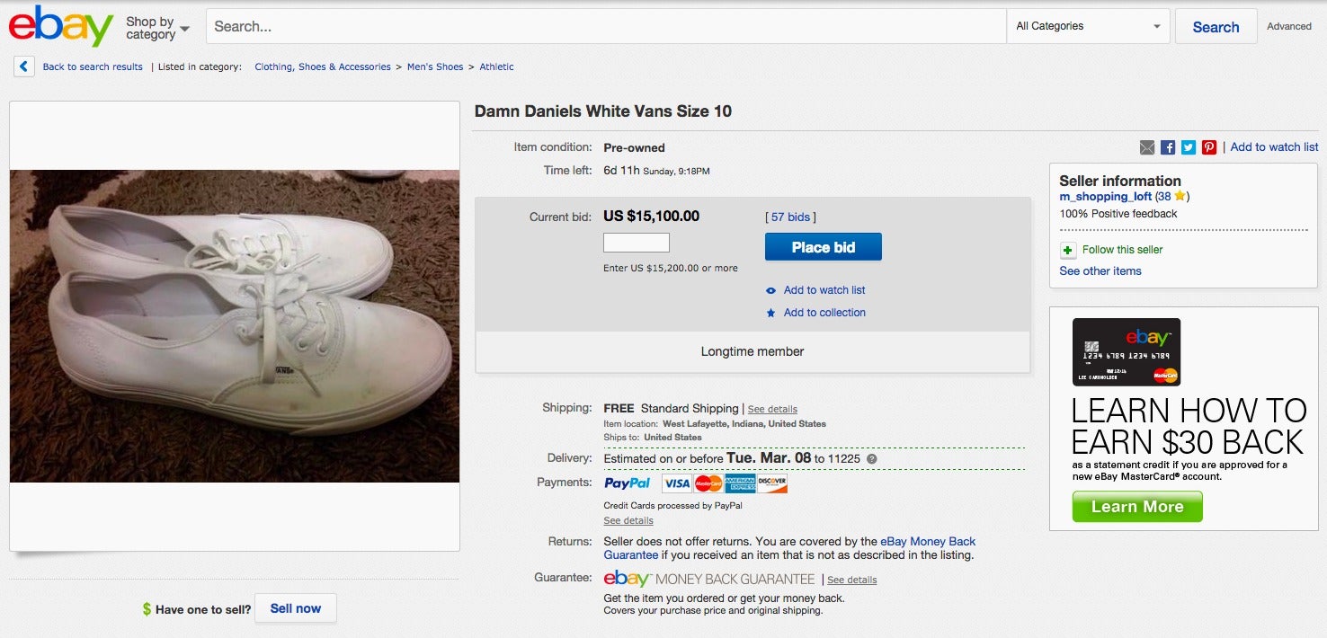The width and height of the screenshot is (1327, 638).
Task: Click green Learn More ad button
Action: (1137, 507)
